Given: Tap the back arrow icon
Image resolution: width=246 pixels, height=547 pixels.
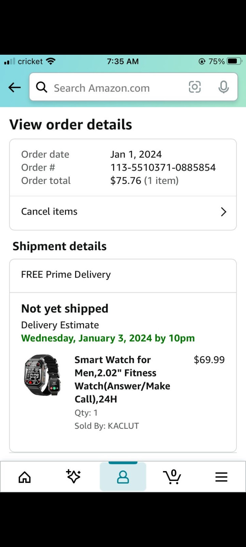Looking at the screenshot, I should click(x=15, y=88).
